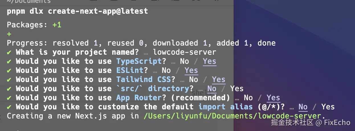Viewport: 355px width, 131px height.
Task: Choose the underlined Yes for App Router
Action: [x=273, y=98]
